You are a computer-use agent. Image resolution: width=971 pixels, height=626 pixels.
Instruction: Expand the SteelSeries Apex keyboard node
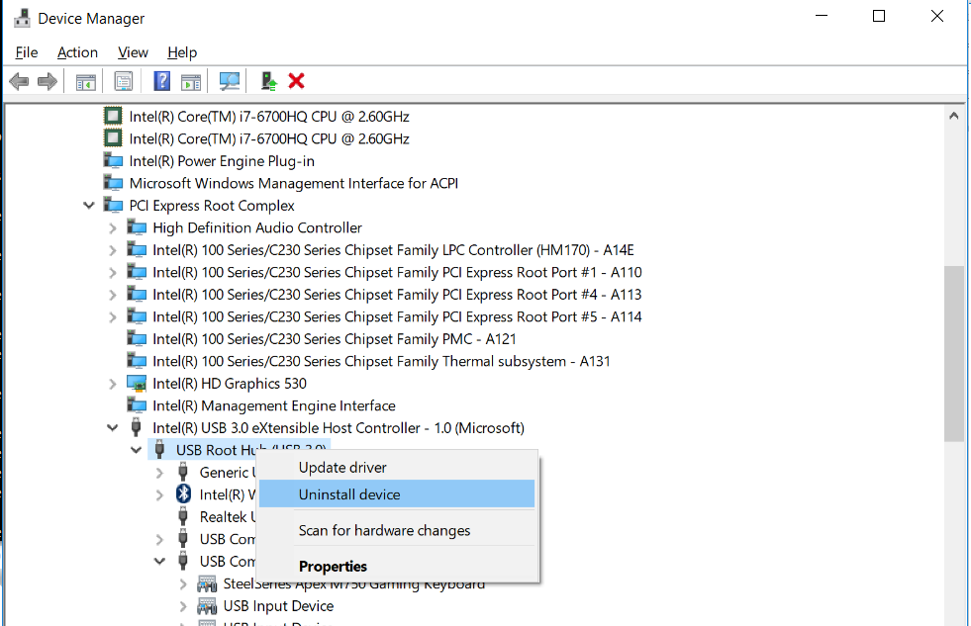pyautogui.click(x=183, y=583)
